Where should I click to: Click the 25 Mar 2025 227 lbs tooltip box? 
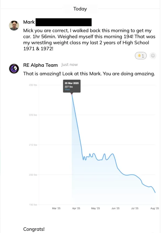(x=72, y=86)
